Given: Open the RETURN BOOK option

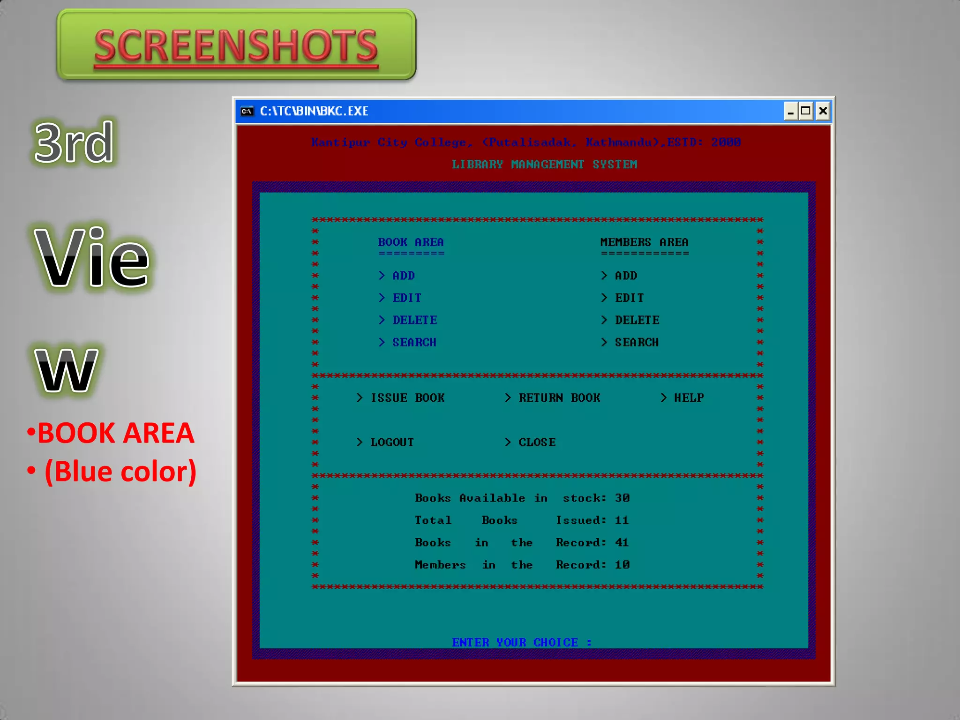Looking at the screenshot, I should pos(559,398).
